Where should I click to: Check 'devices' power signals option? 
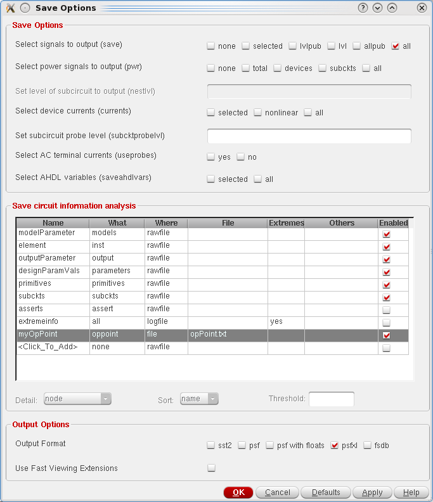pos(277,68)
